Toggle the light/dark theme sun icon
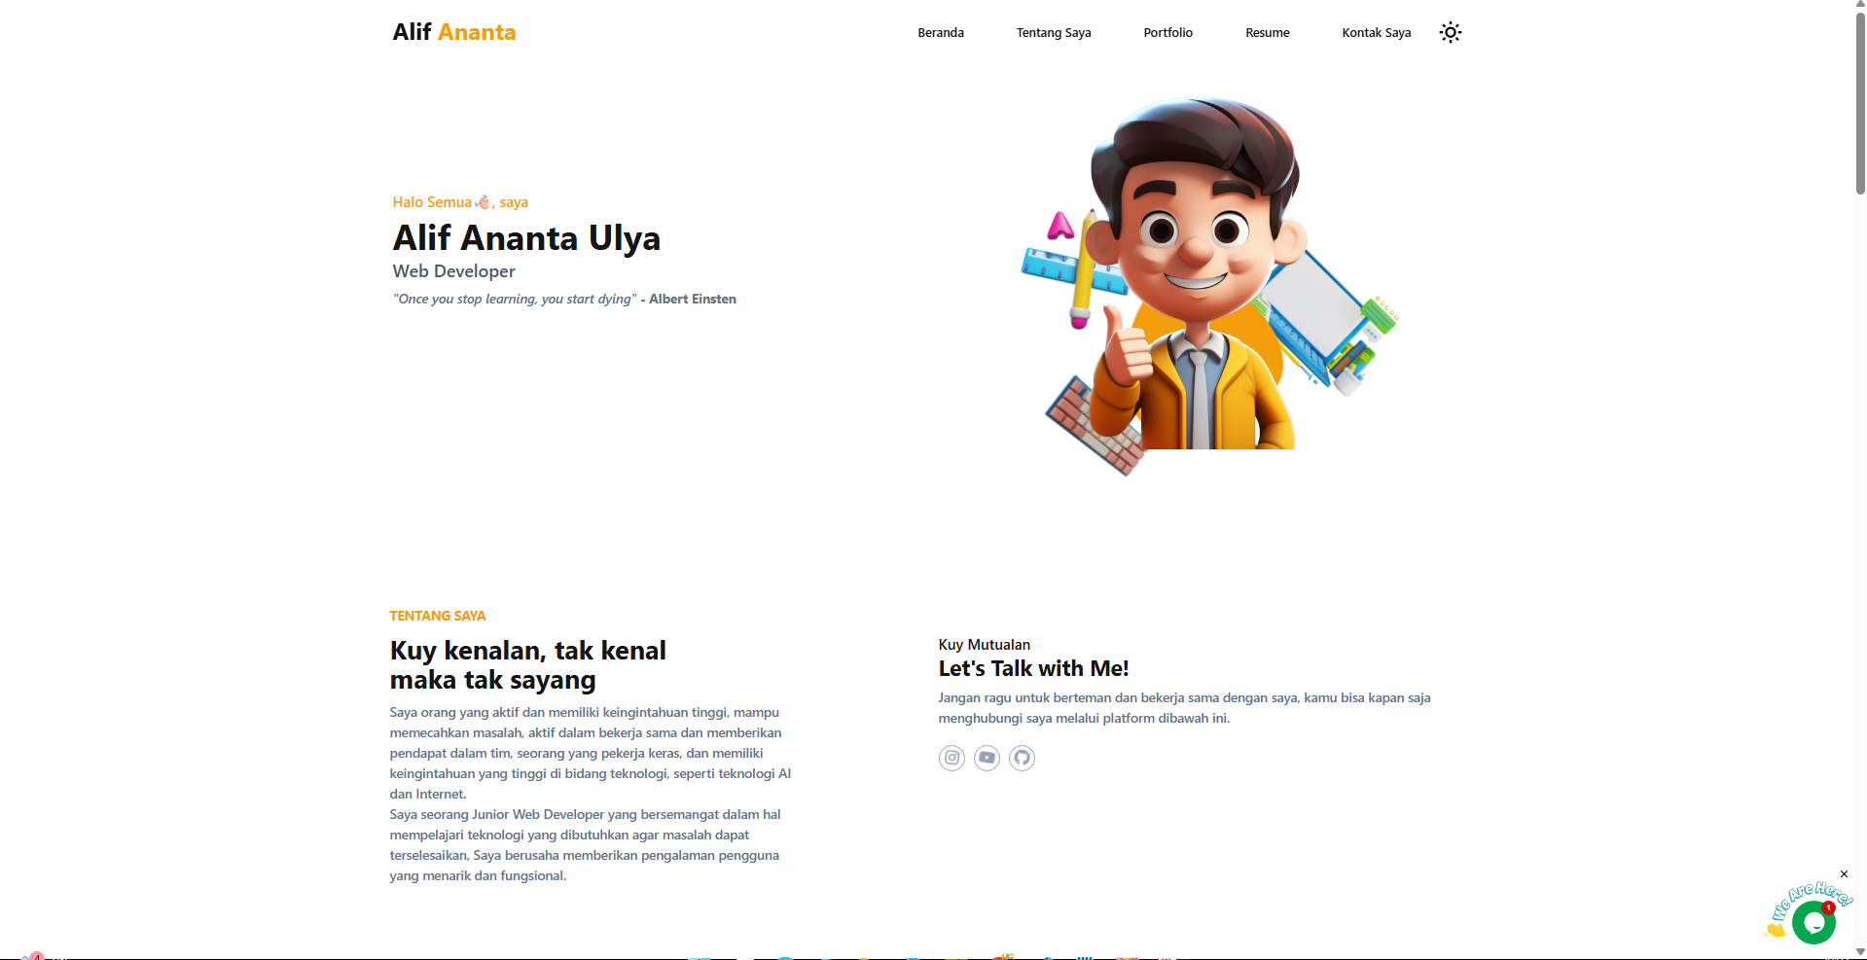Screen dimensions: 1867x960 coord(1450,32)
